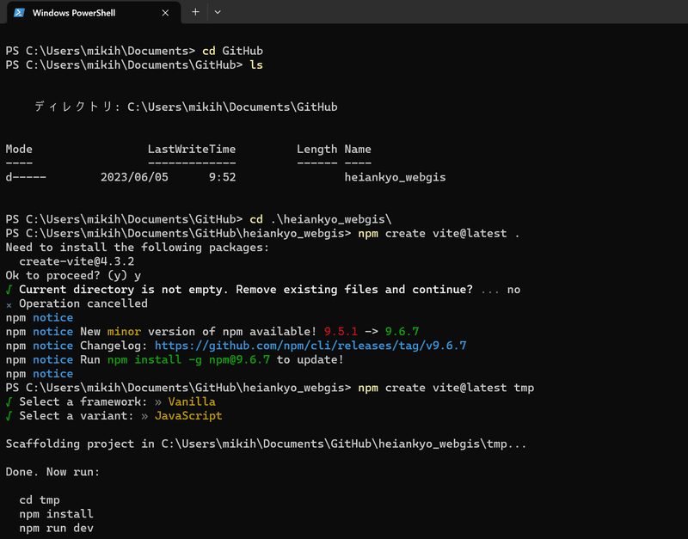688x539 pixels.
Task: Click the 'npm create vite@latest tmp' command
Action: 446,388
